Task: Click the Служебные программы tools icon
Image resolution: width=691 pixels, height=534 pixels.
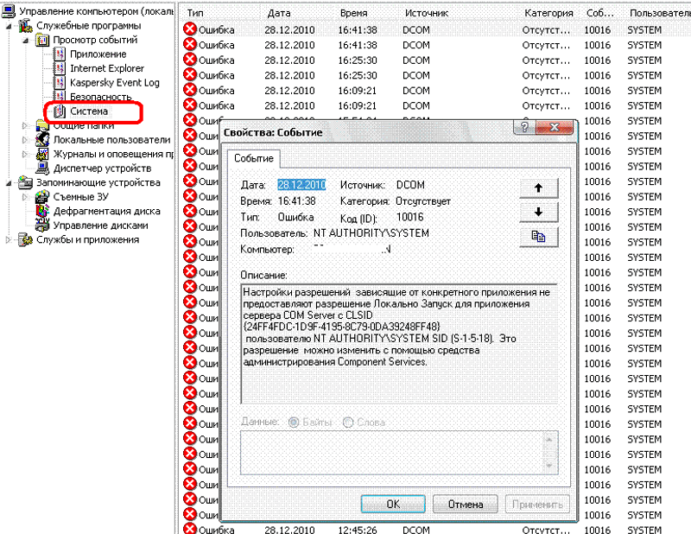Action: click(x=25, y=26)
